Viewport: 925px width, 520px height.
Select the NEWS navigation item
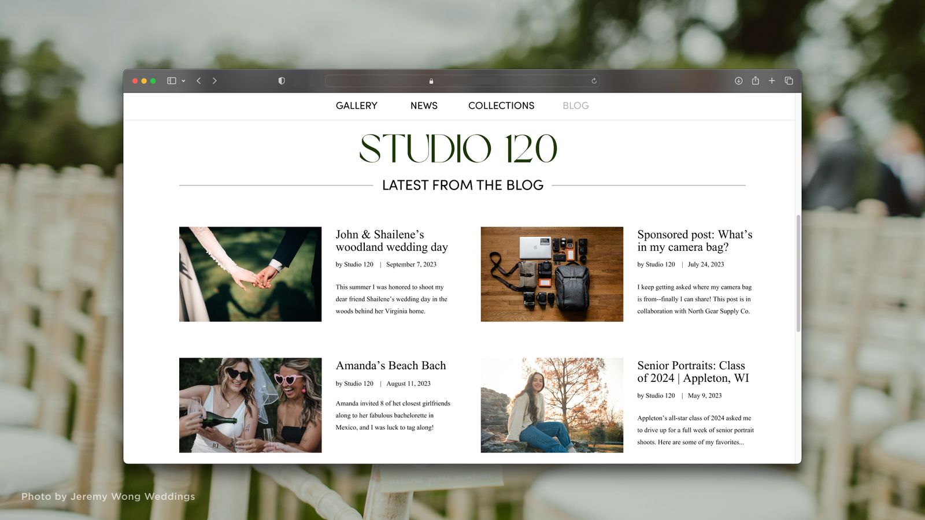tap(424, 105)
